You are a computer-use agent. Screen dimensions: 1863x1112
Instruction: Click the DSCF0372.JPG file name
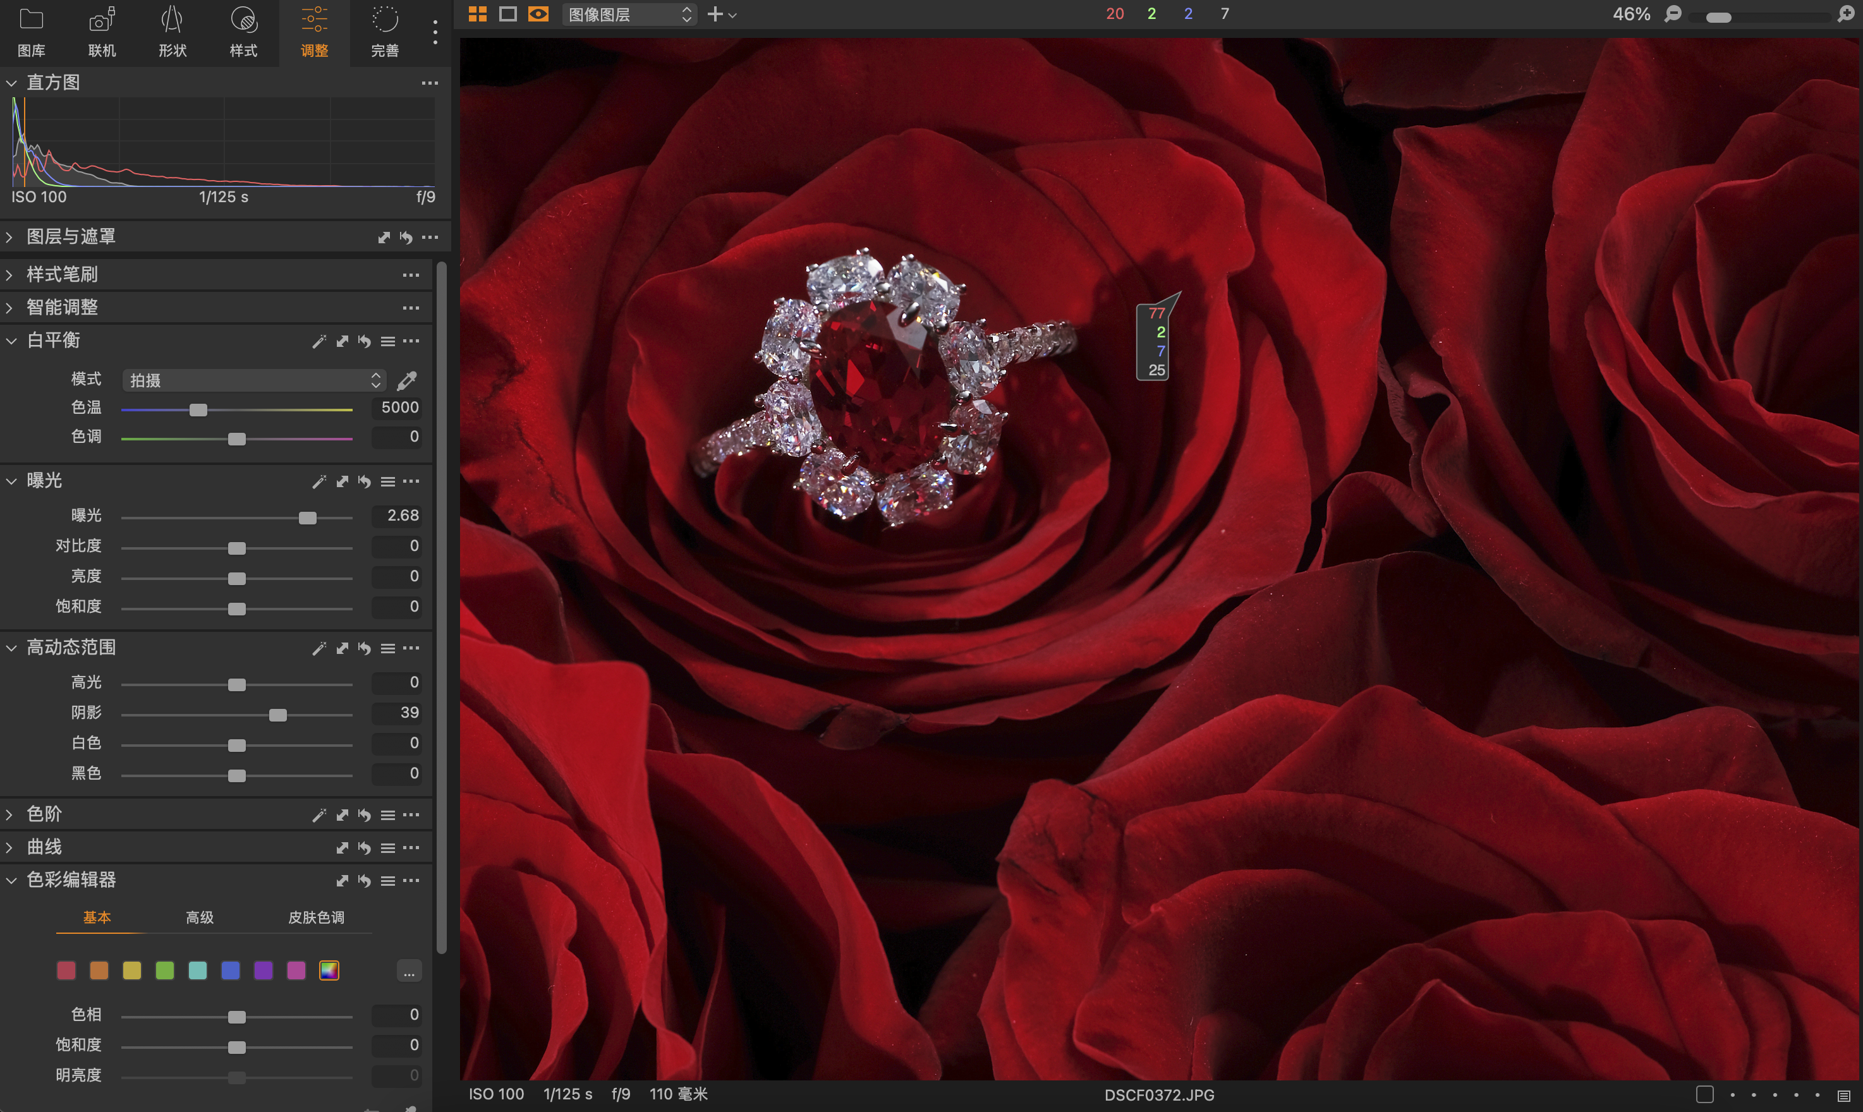point(1159,1095)
